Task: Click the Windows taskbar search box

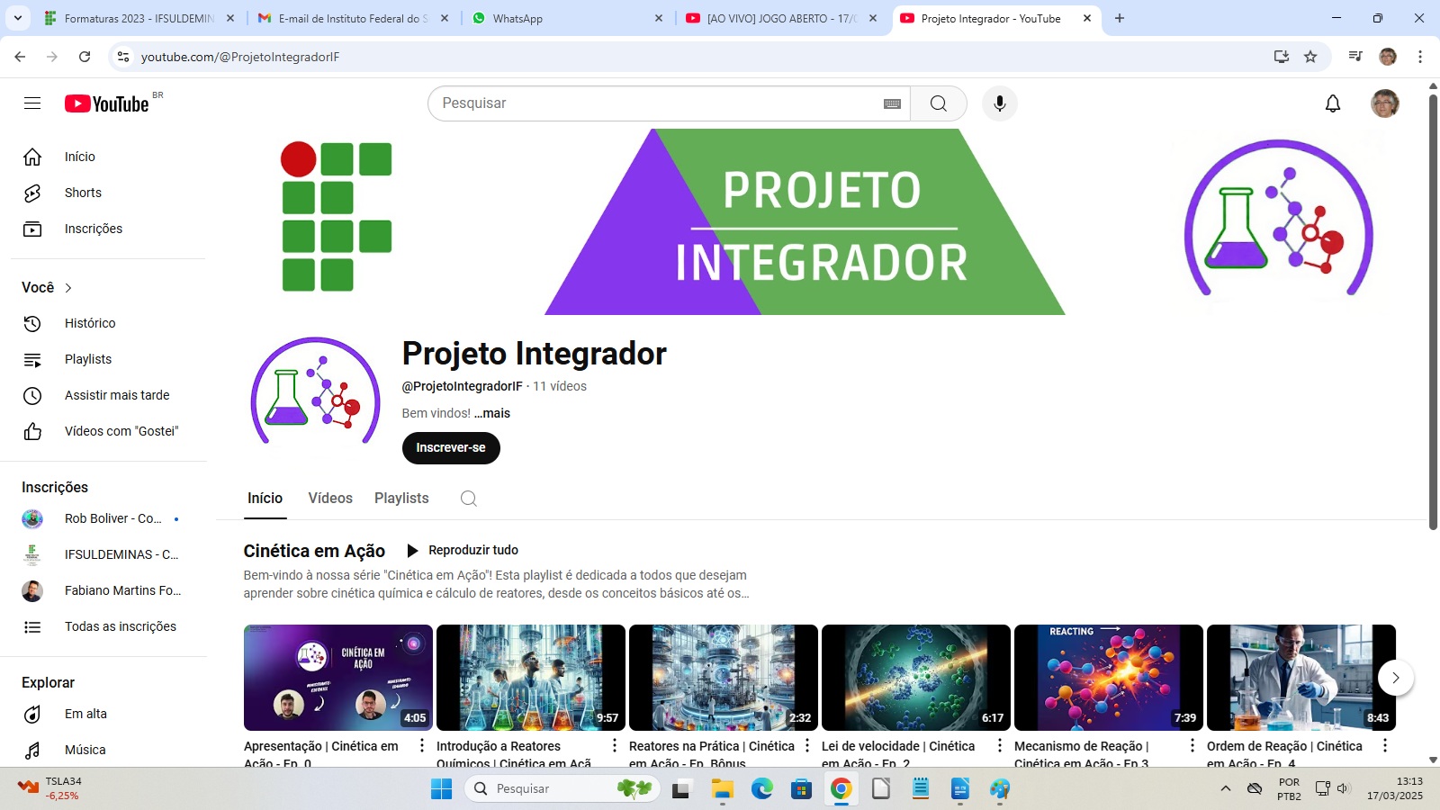Action: [562, 789]
